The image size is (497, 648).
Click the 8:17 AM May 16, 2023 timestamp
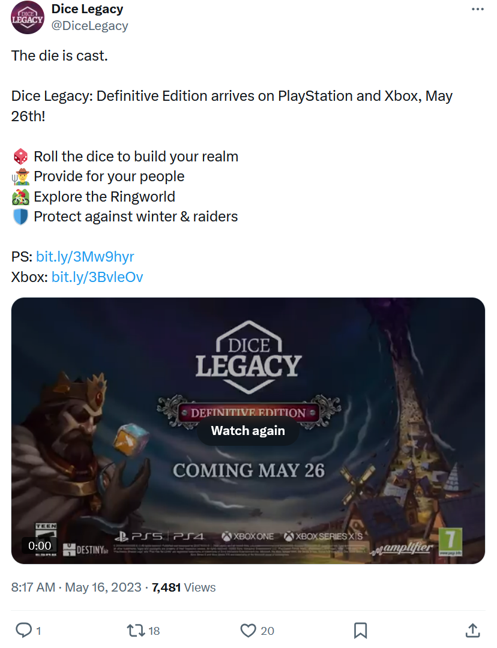point(76,587)
